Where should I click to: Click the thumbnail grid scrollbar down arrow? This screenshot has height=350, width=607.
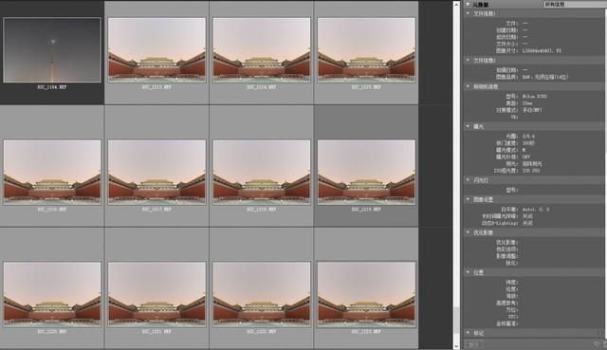456,346
